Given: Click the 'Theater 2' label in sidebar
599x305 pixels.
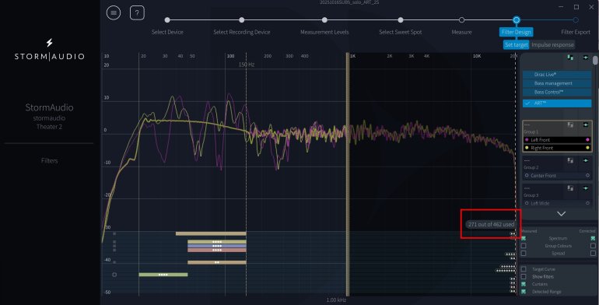Looking at the screenshot, I should point(49,127).
